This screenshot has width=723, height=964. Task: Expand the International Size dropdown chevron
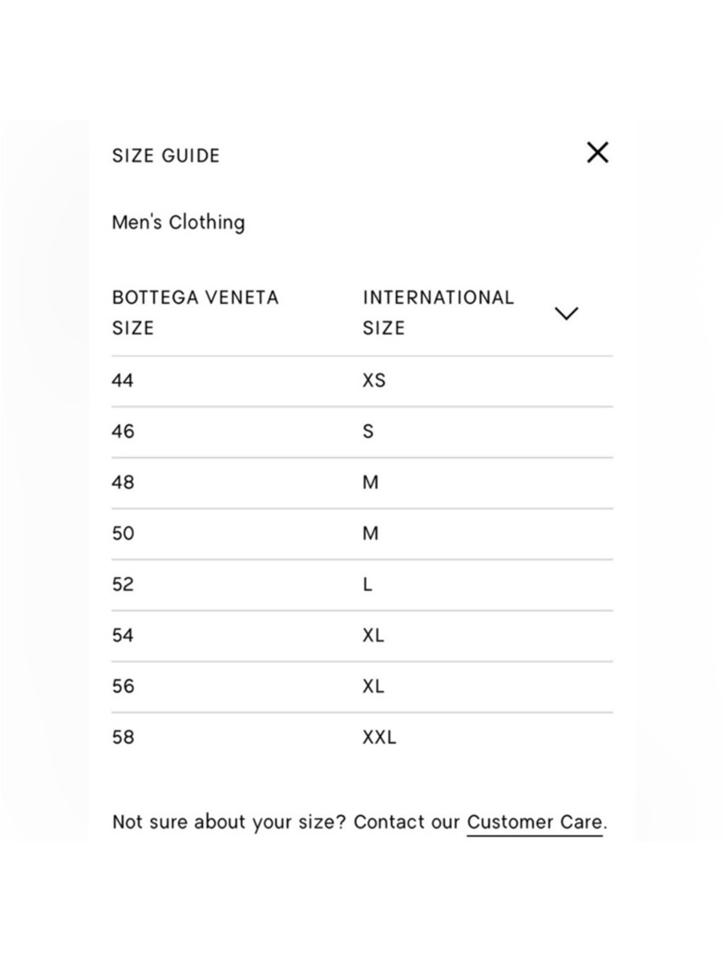(566, 313)
